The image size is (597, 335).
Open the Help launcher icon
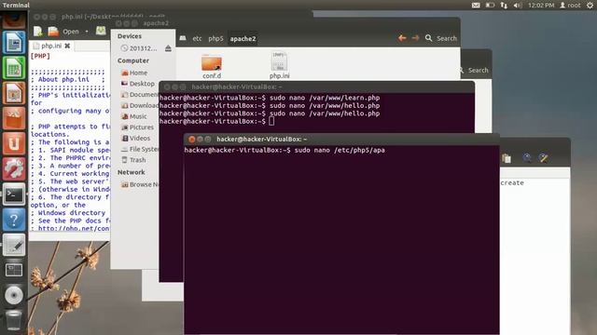[x=14, y=220]
